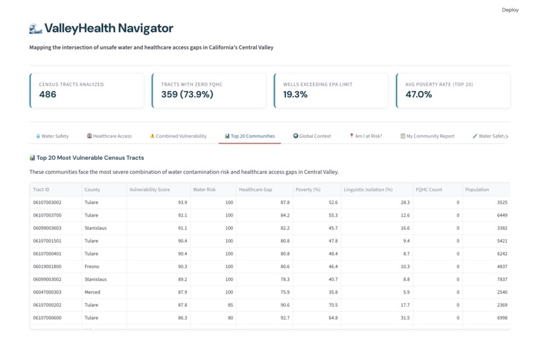Click the map pin icon on Am I at Risk? tab
Viewport: 540px width, 337px height.
(352, 136)
